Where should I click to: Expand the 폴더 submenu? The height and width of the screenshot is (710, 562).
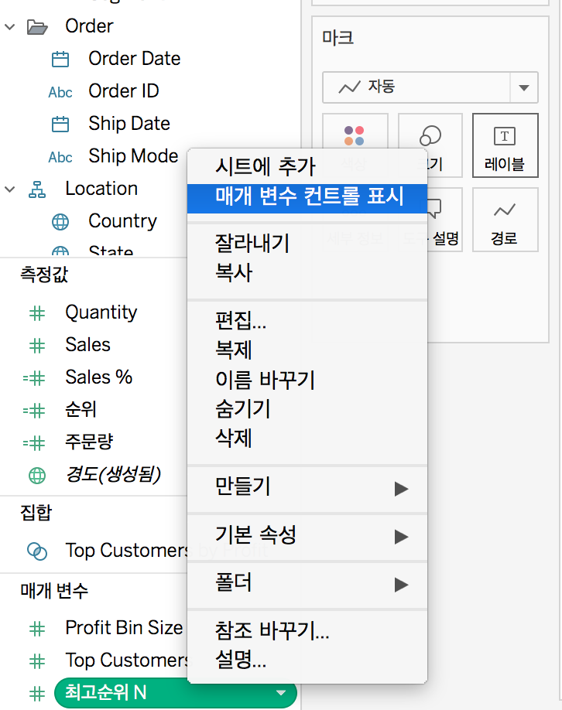[x=307, y=584]
